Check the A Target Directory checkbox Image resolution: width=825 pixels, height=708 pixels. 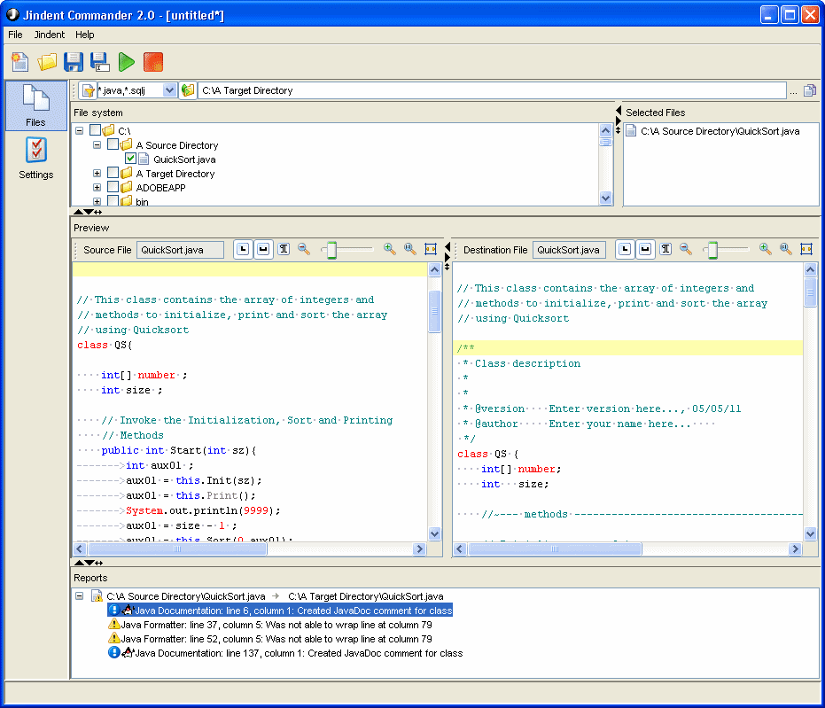(113, 174)
